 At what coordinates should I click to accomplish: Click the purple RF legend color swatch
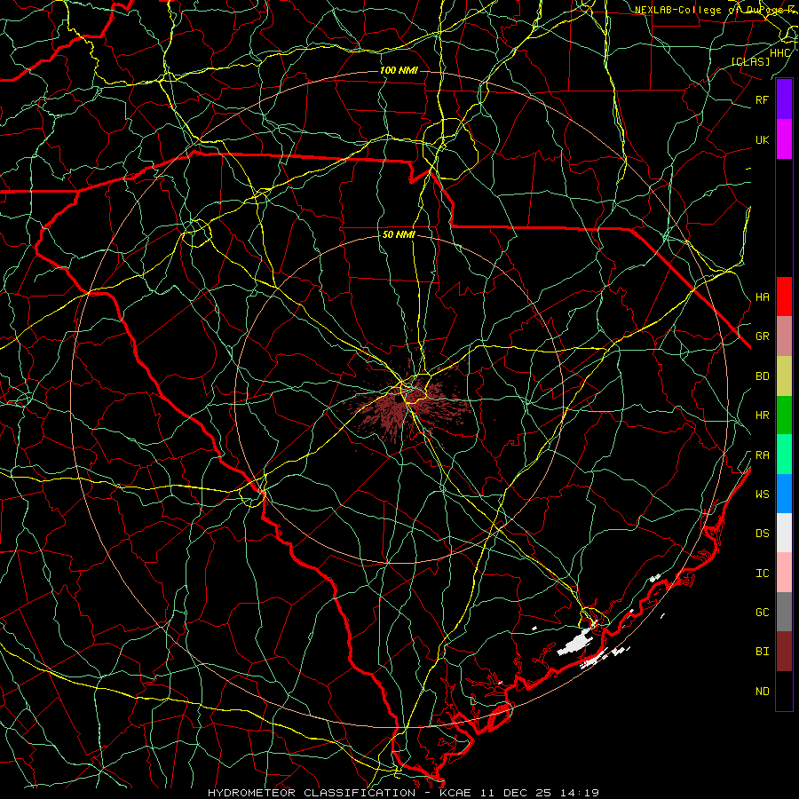click(x=784, y=99)
